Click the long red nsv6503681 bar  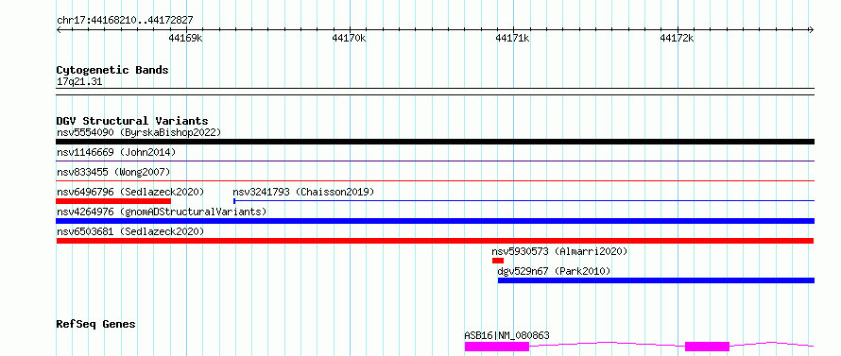pos(435,241)
